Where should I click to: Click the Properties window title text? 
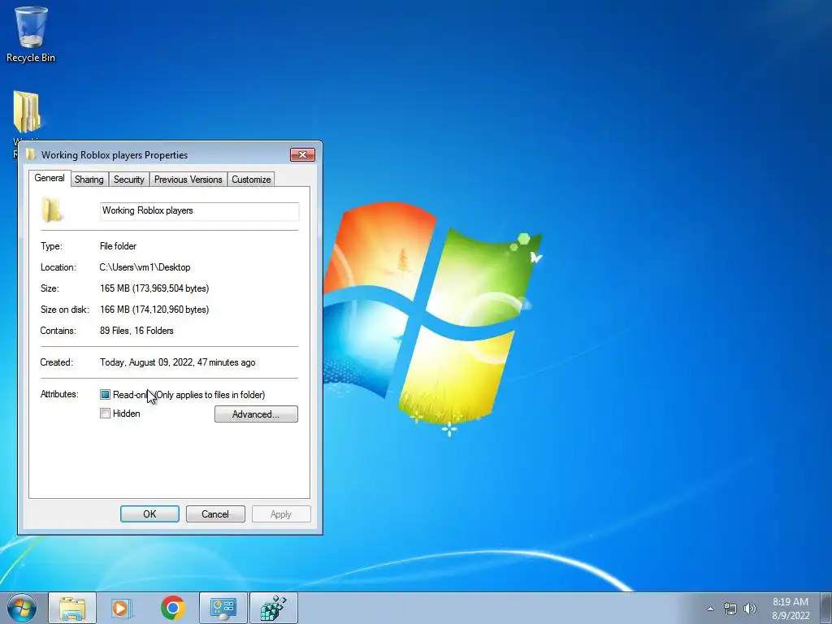click(x=115, y=155)
